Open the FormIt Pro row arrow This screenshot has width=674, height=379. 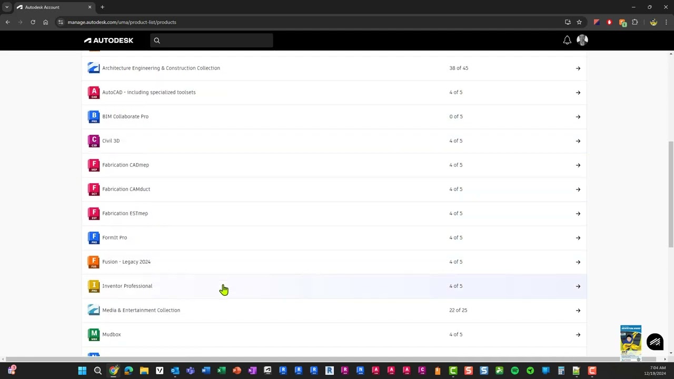click(578, 238)
